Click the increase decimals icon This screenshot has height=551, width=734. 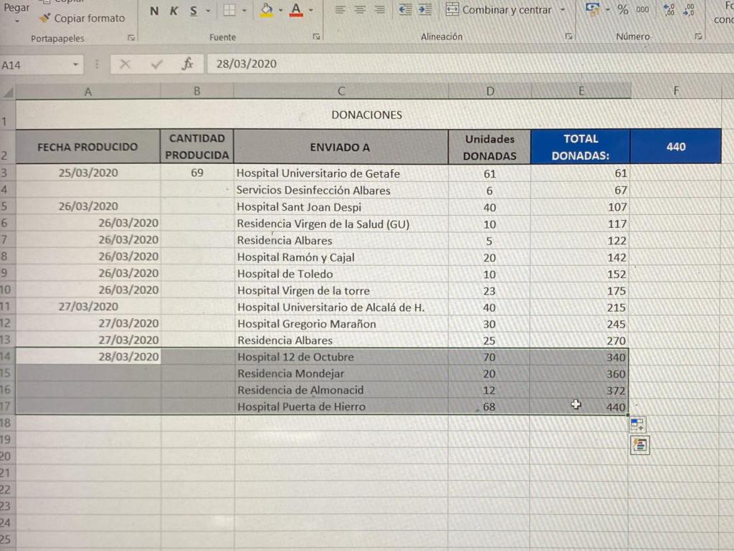click(668, 10)
